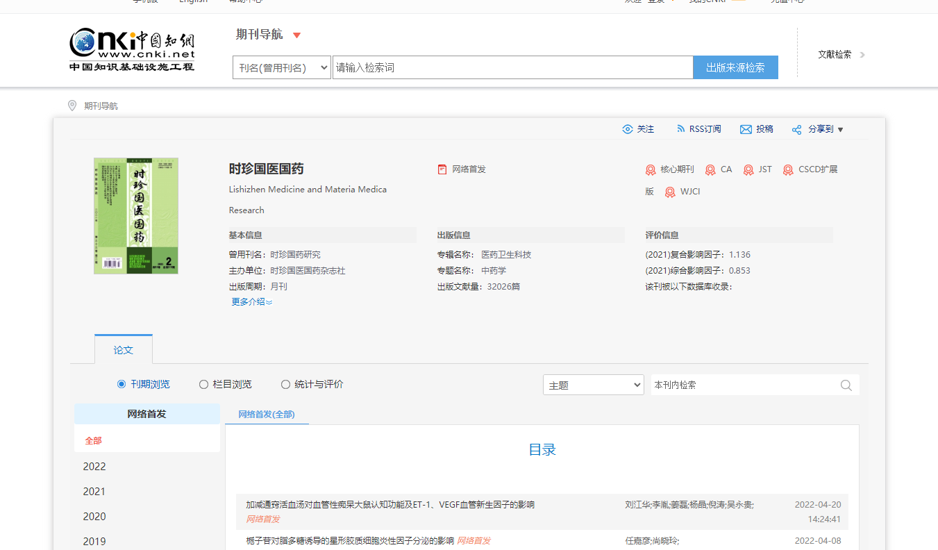Open the 主题 in-journal search dropdown
938x550 pixels.
tap(594, 385)
